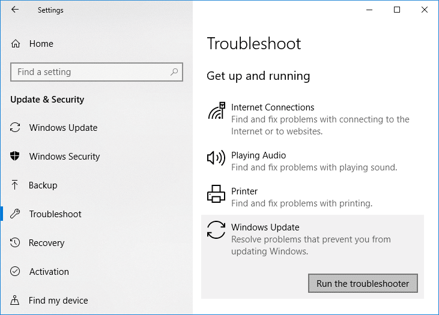Screen dimensions: 439x315
Task: Focus the Find a setting search box
Action: (x=90, y=72)
